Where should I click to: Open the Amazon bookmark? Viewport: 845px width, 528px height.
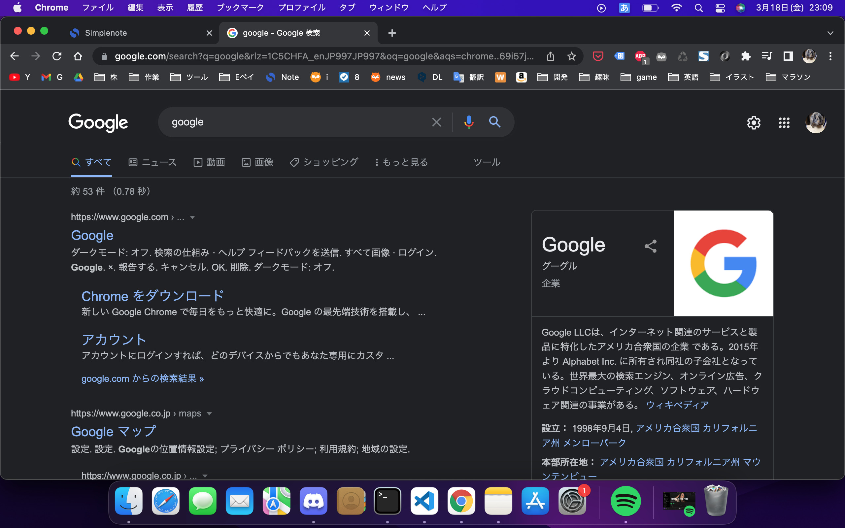pos(521,77)
